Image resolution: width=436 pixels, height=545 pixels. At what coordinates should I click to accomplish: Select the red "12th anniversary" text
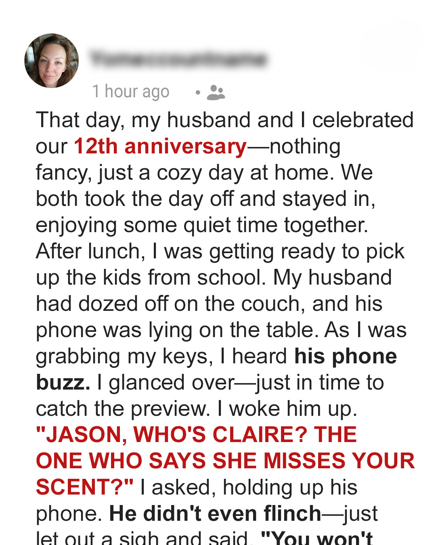[160, 146]
